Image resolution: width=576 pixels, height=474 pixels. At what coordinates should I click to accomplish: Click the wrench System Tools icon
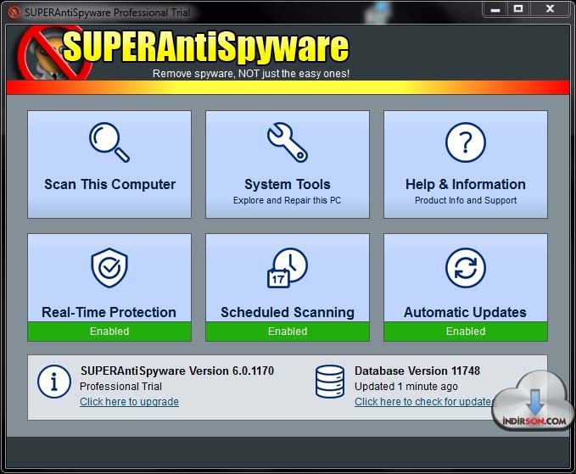[288, 142]
